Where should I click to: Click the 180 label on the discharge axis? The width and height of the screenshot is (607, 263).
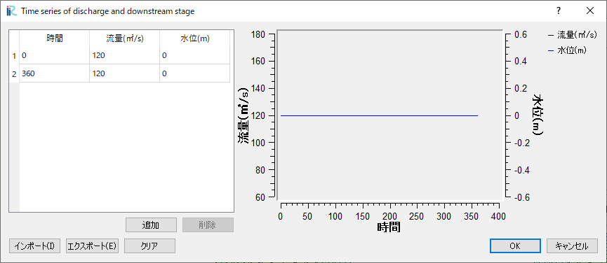pos(258,34)
